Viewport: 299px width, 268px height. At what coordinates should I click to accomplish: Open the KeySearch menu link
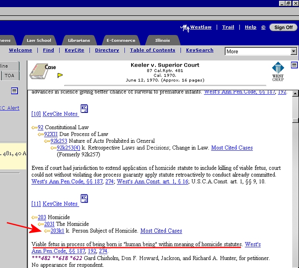coord(200,50)
